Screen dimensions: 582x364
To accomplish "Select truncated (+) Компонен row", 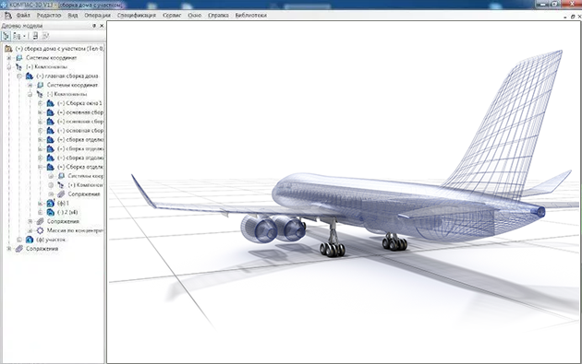I will pos(85,185).
